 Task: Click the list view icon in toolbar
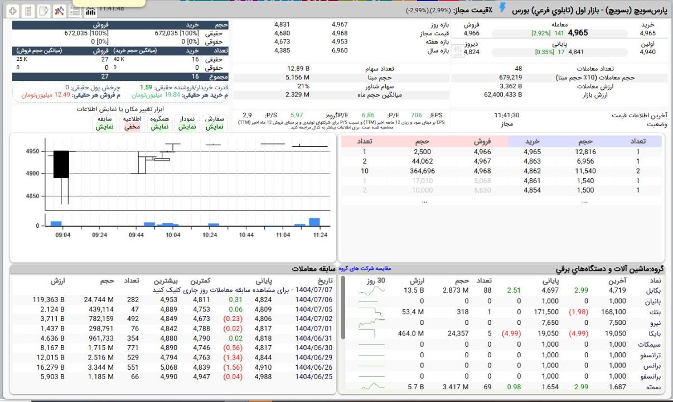(74, 11)
